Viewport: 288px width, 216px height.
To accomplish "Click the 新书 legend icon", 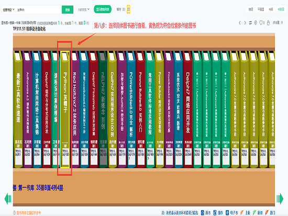I will click(203, 213).
